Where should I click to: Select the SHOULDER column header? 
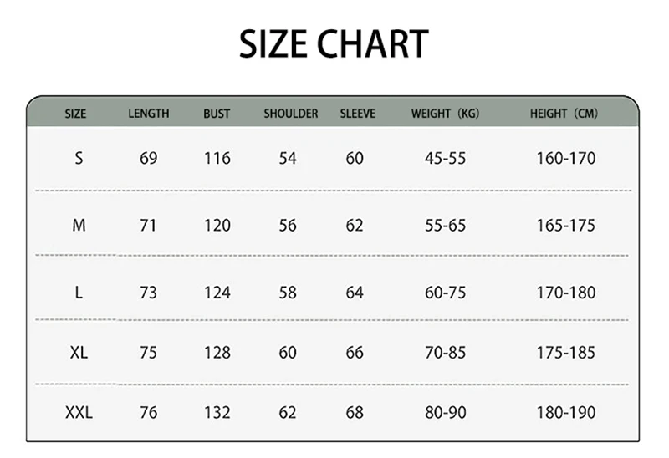point(291,114)
